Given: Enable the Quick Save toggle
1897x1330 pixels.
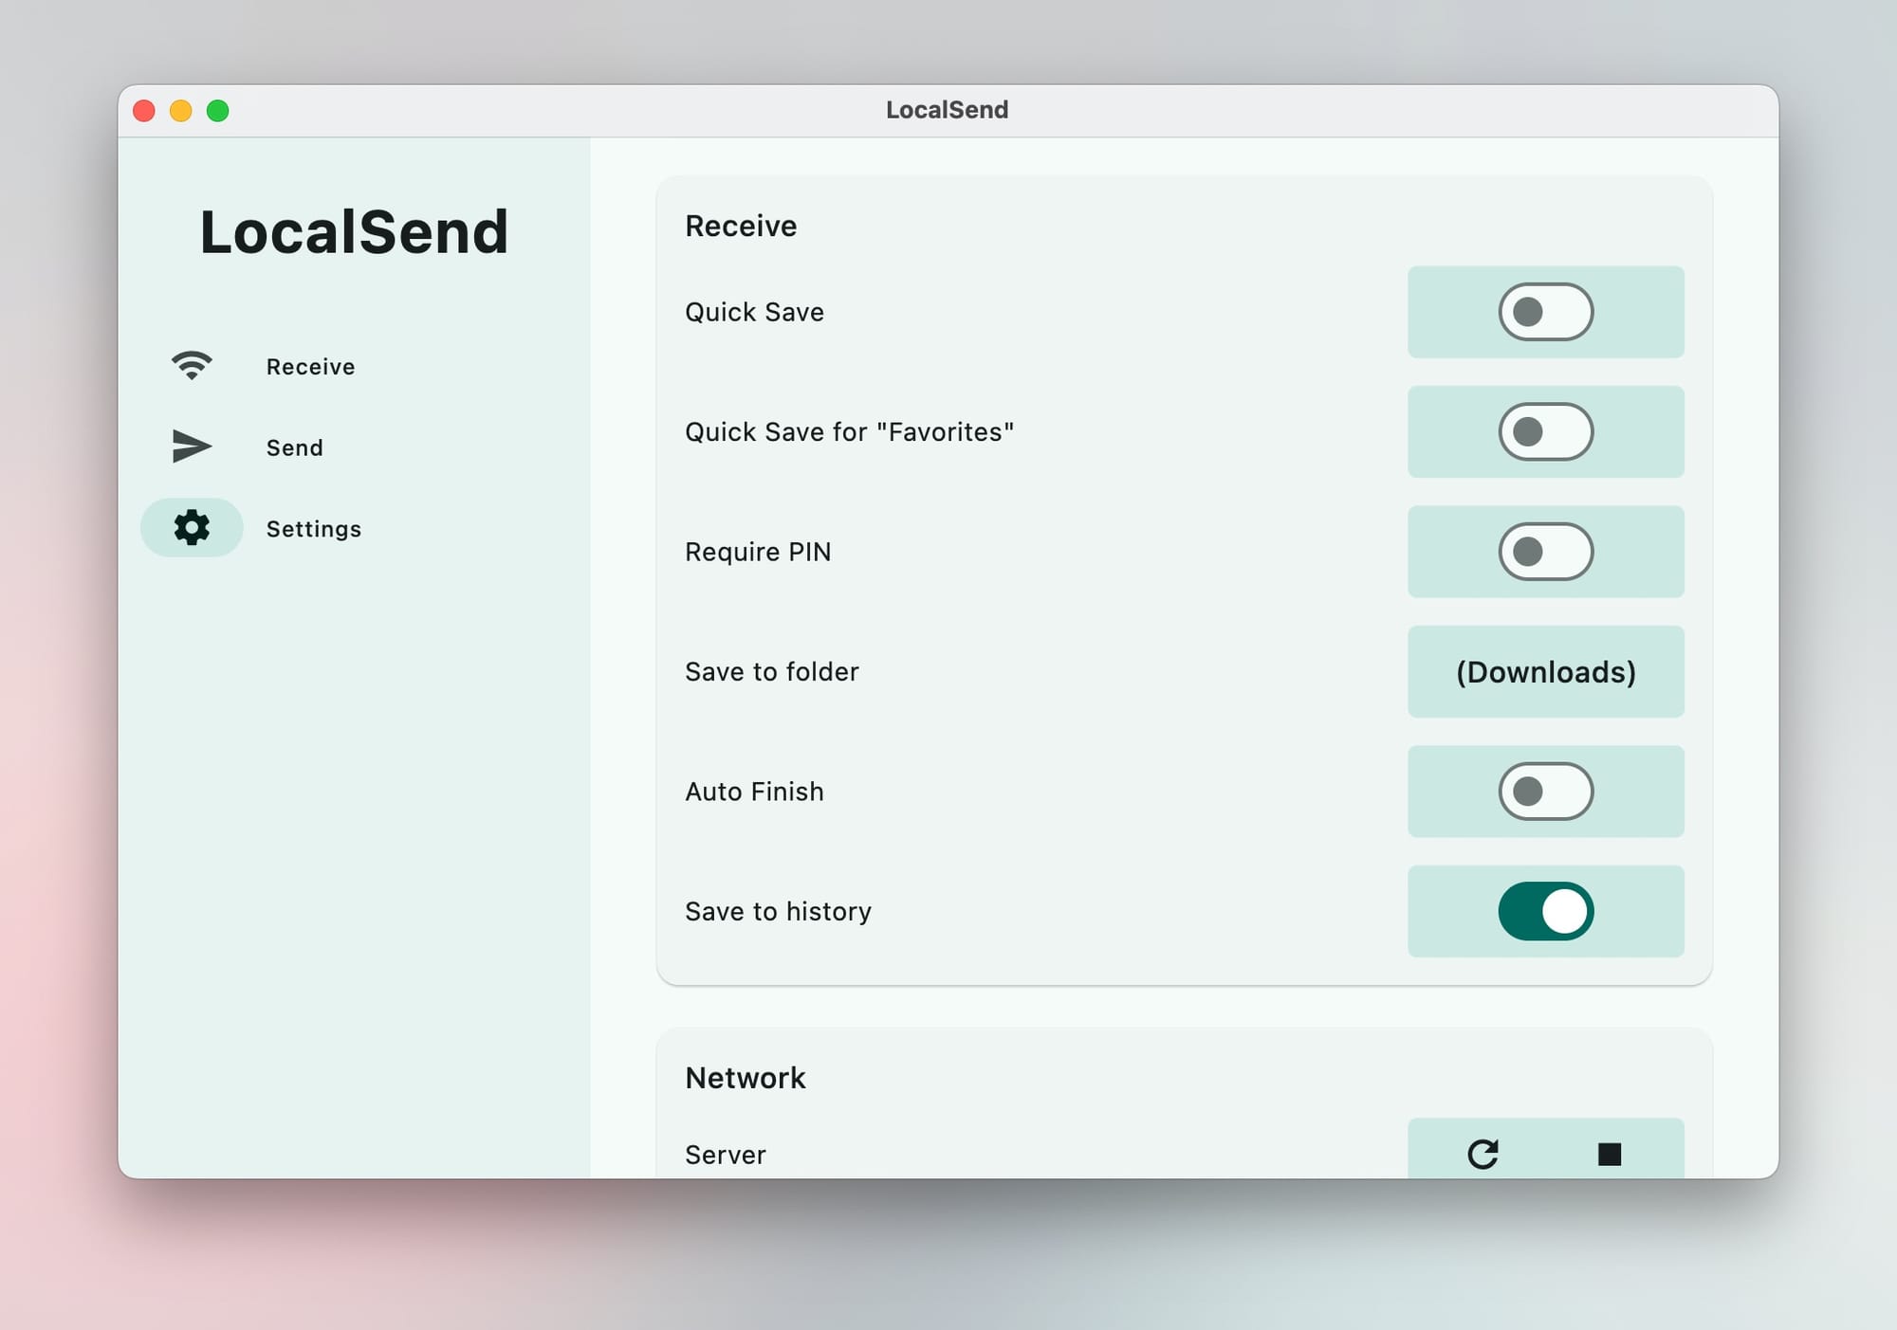Looking at the screenshot, I should 1545,312.
